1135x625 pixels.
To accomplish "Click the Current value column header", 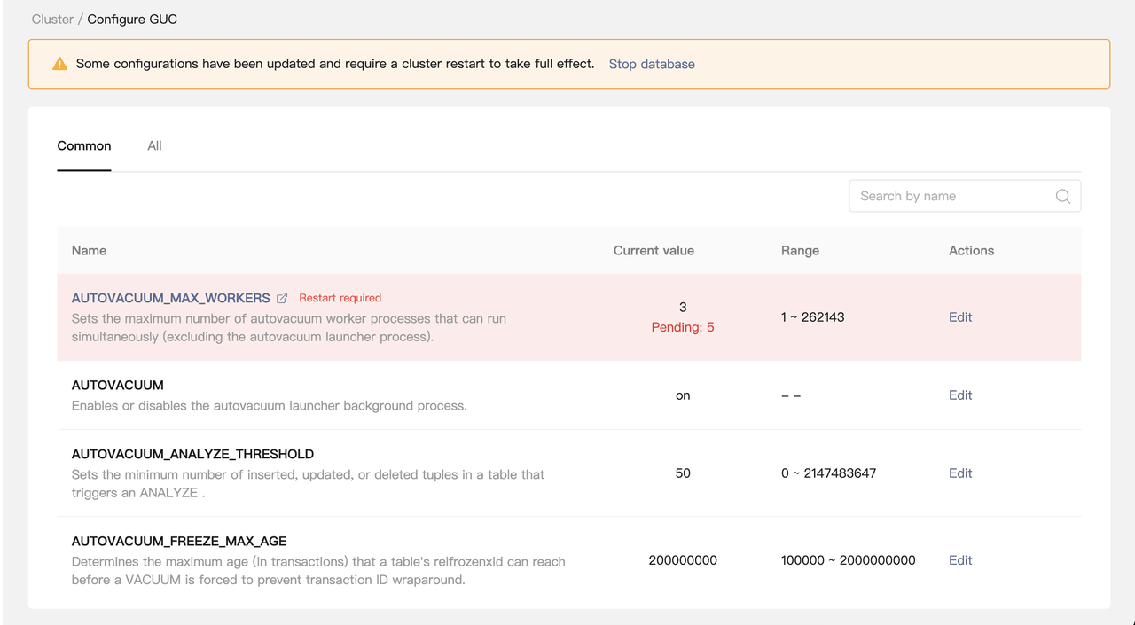I will (654, 251).
